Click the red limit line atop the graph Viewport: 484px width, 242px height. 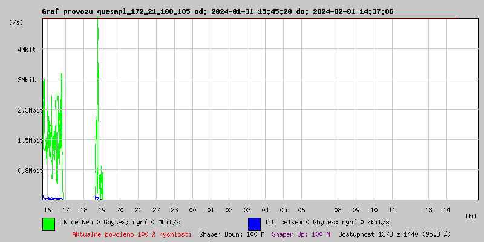[x=250, y=19]
